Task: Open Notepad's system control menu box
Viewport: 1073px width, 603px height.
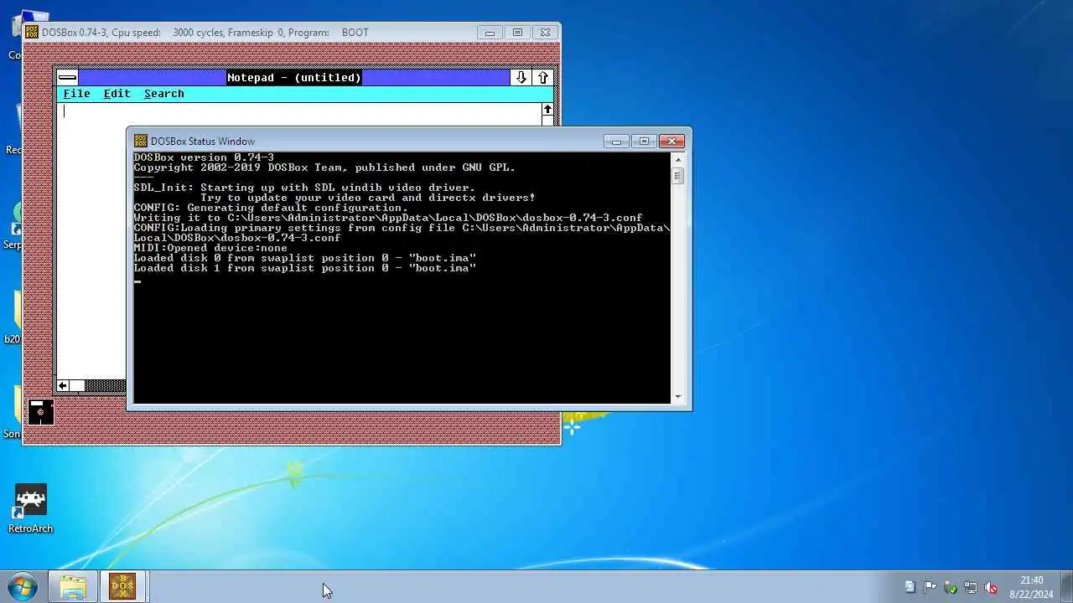Action: point(68,77)
